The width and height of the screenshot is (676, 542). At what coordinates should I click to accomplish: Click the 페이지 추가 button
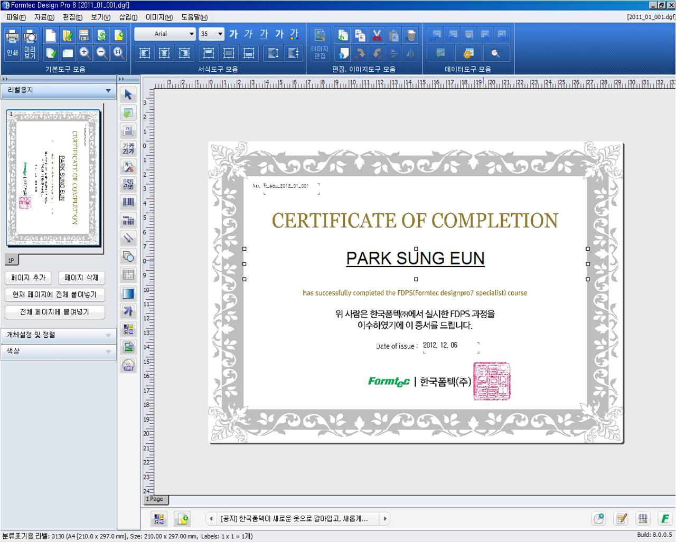pos(29,278)
